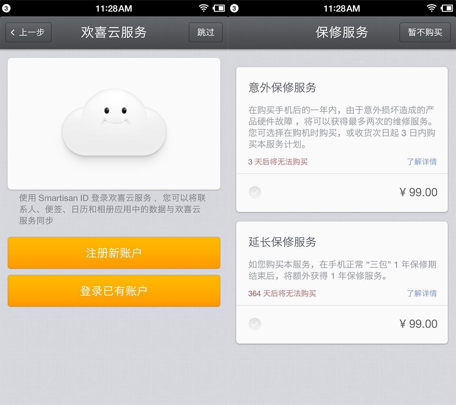Tap the right screen Wi-Fi icon
The width and height of the screenshot is (456, 405).
click(x=432, y=8)
